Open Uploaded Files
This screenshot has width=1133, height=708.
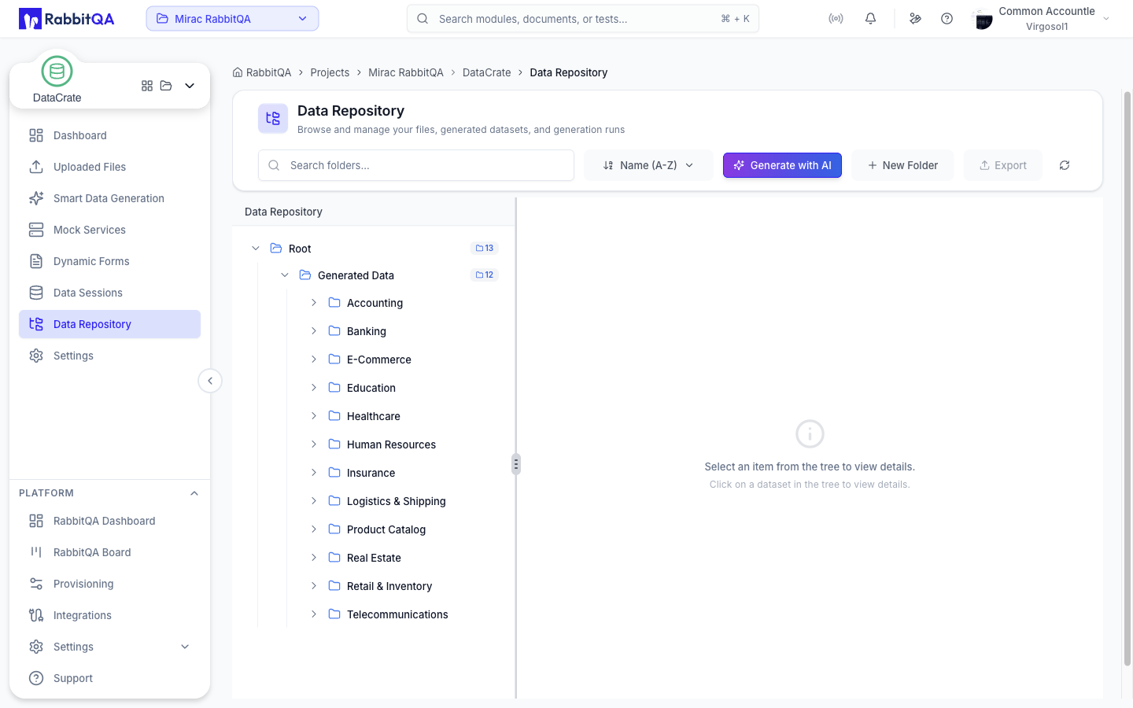point(109,167)
